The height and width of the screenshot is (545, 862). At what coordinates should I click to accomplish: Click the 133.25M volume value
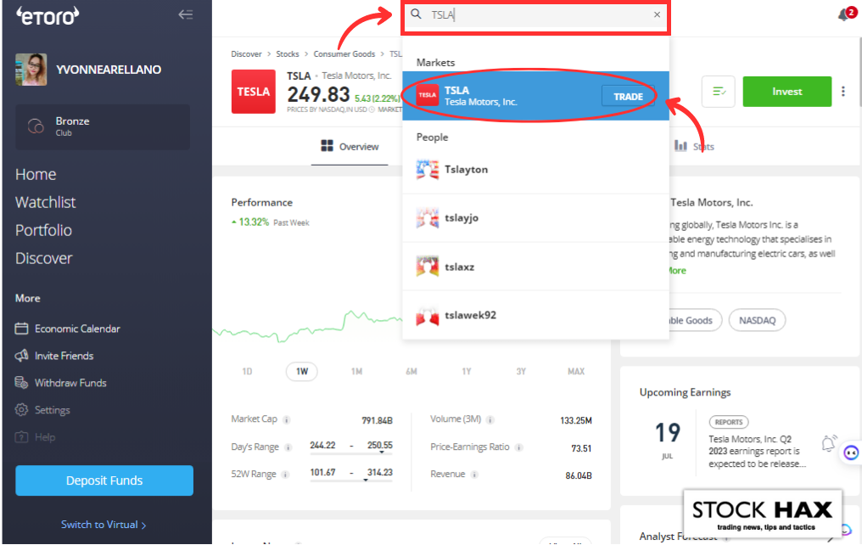pyautogui.click(x=575, y=421)
